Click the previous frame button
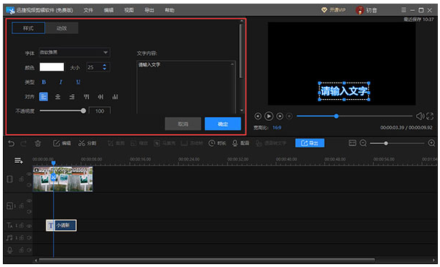The image size is (440, 267). tap(258, 116)
